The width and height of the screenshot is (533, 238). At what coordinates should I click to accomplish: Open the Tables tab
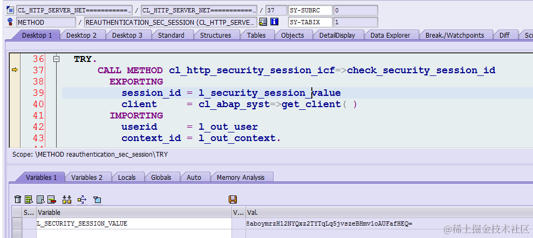256,36
